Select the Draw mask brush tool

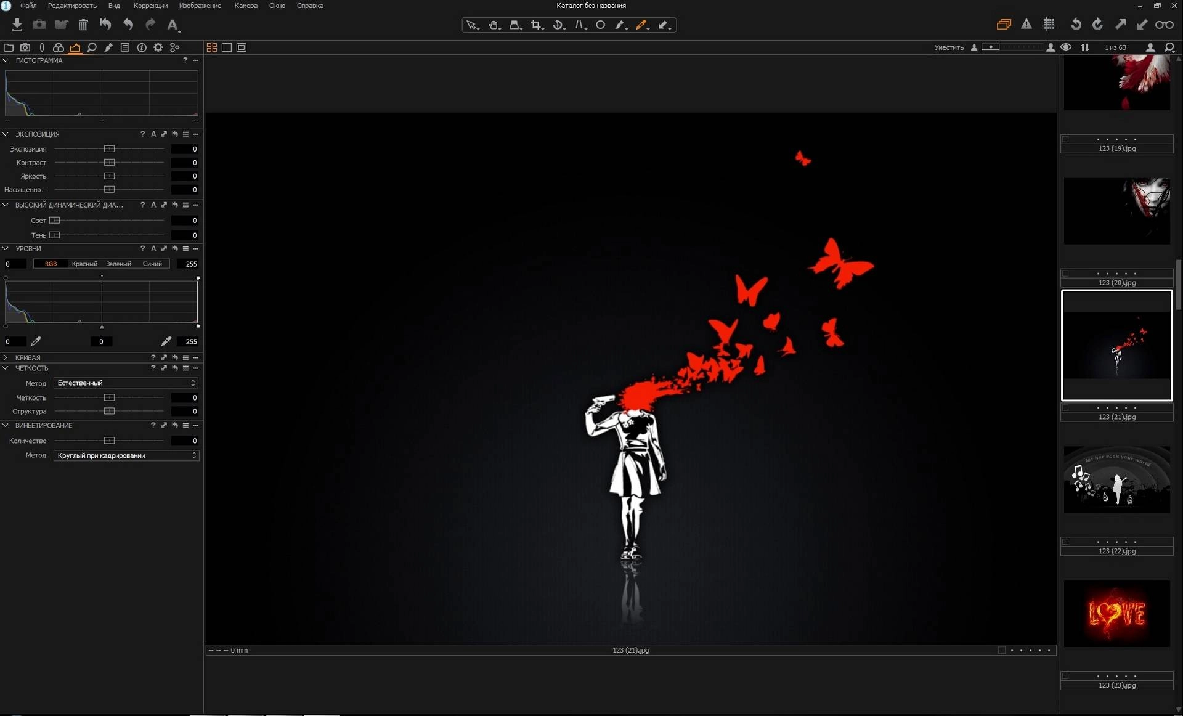point(621,25)
